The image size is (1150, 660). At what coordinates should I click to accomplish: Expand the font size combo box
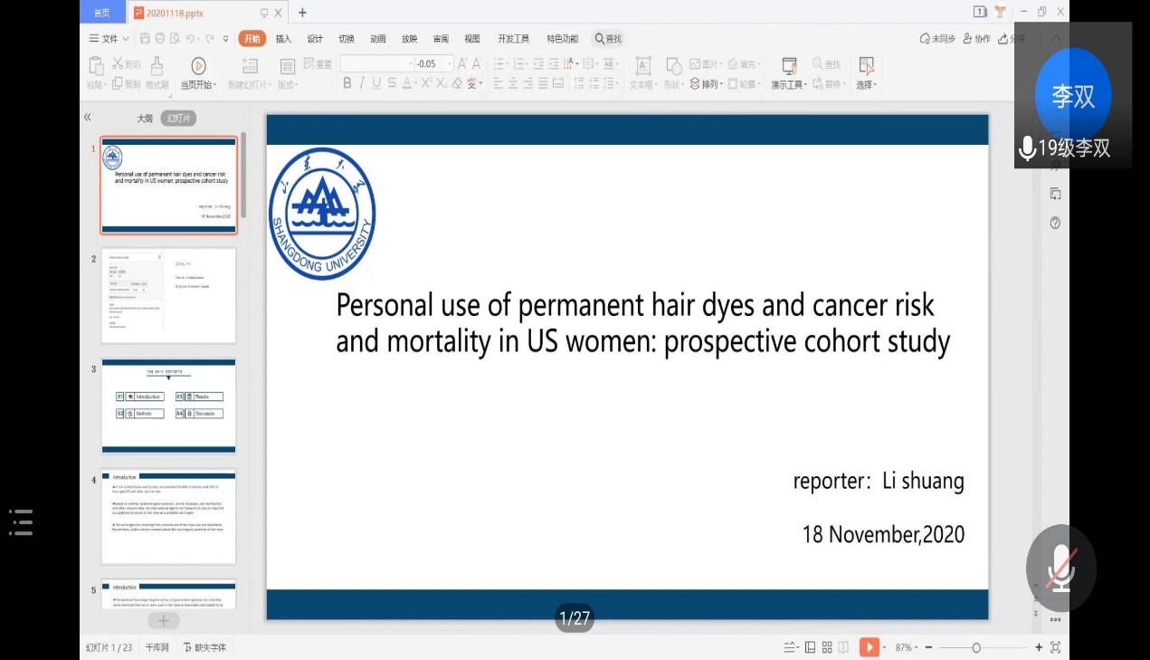pos(448,63)
